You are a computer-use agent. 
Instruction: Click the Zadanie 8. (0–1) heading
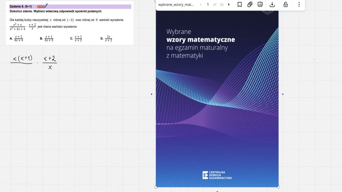pos(21,6)
